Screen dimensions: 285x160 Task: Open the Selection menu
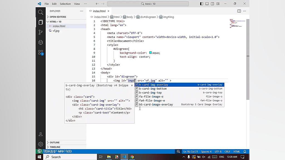(65, 4)
